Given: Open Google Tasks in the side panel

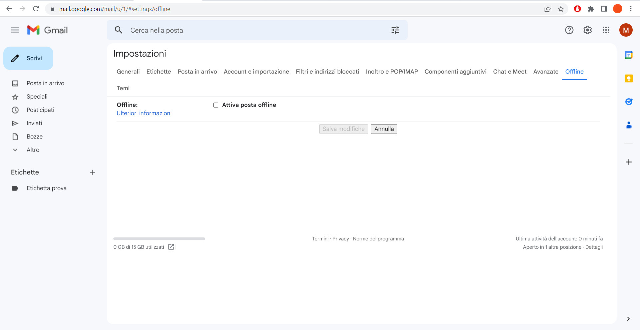Looking at the screenshot, I should pyautogui.click(x=629, y=102).
